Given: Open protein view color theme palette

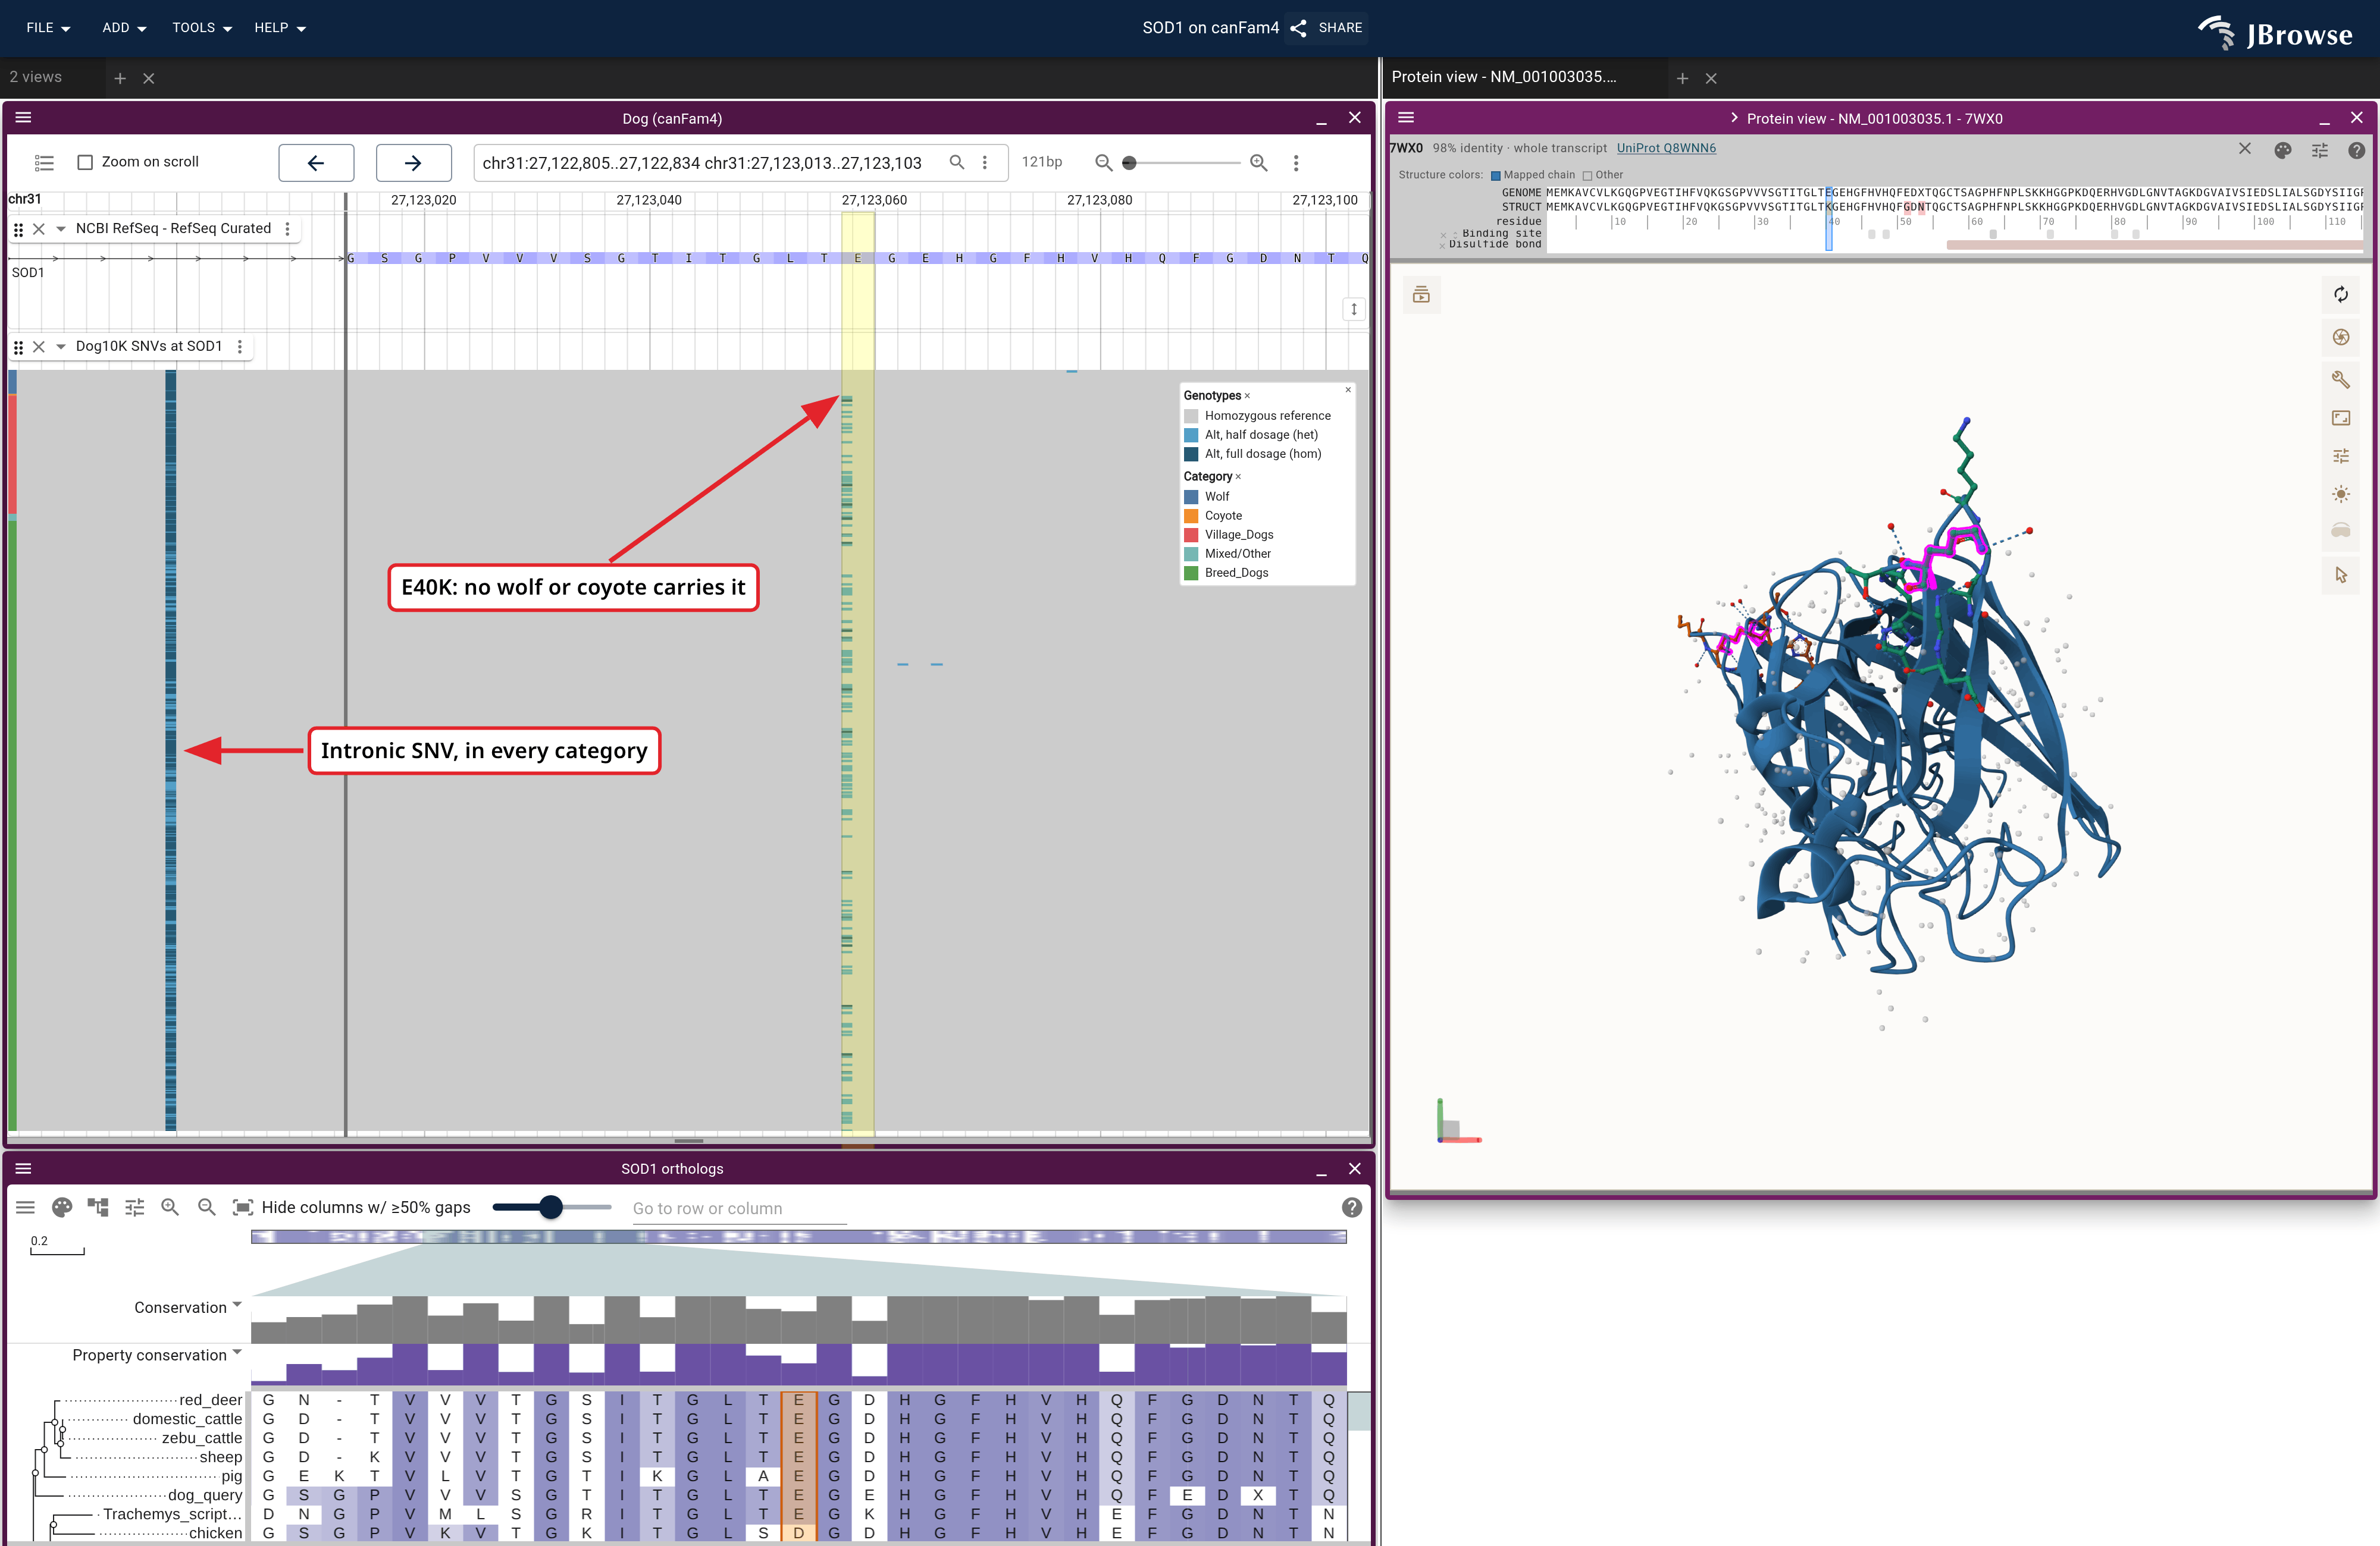Looking at the screenshot, I should pyautogui.click(x=2282, y=150).
